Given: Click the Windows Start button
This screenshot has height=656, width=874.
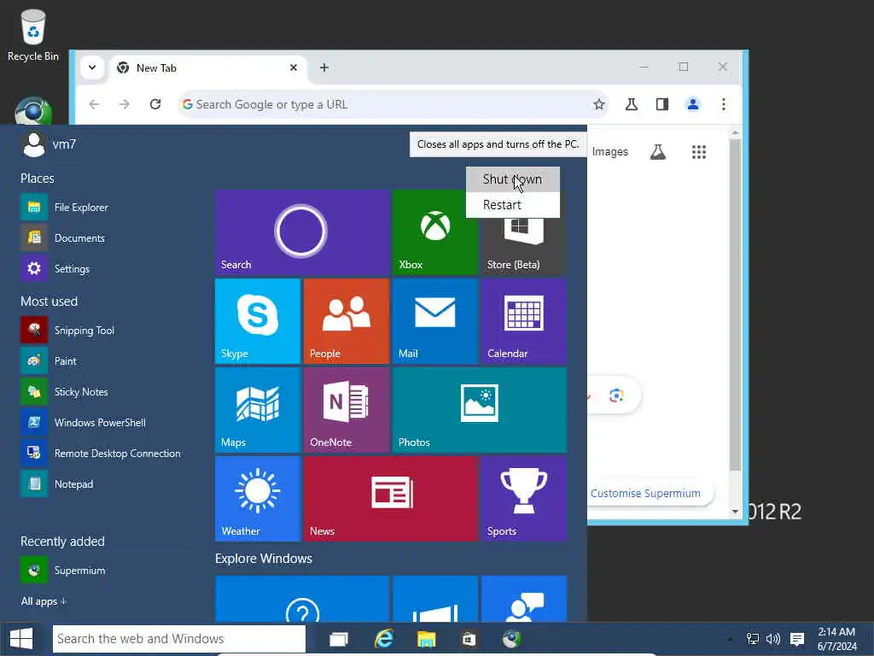Looking at the screenshot, I should [x=21, y=639].
